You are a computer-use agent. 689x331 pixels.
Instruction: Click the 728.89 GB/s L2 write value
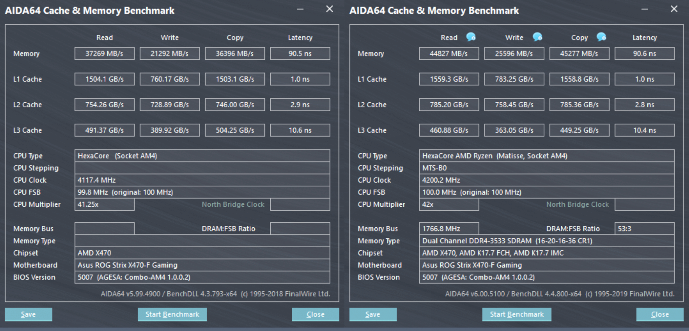coord(170,105)
